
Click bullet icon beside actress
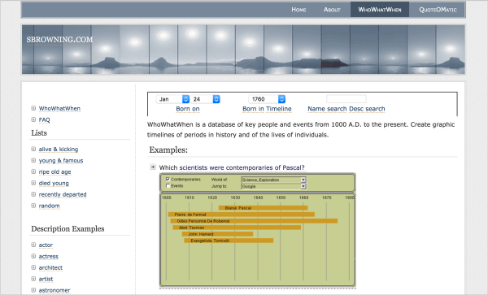tap(33, 256)
